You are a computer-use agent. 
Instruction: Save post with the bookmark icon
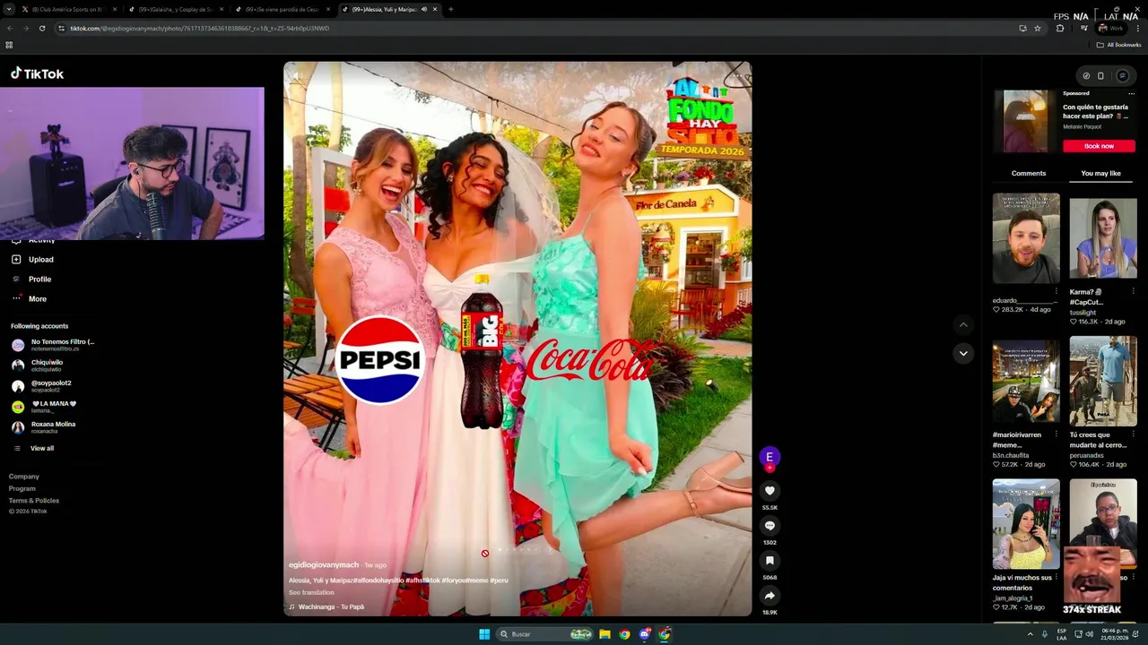pyautogui.click(x=770, y=561)
